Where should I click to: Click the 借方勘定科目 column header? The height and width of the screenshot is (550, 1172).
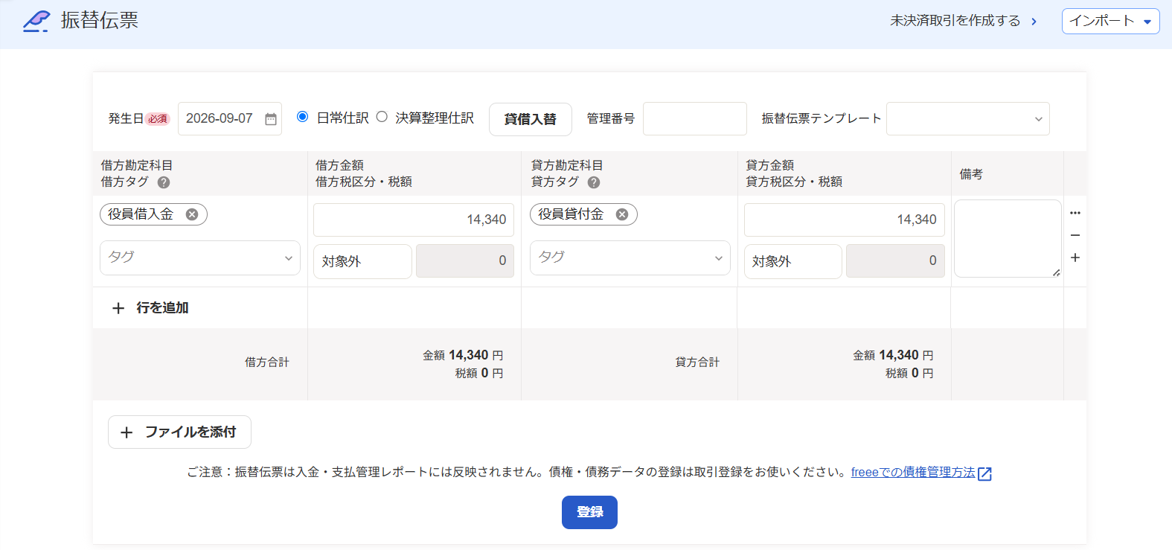point(137,165)
